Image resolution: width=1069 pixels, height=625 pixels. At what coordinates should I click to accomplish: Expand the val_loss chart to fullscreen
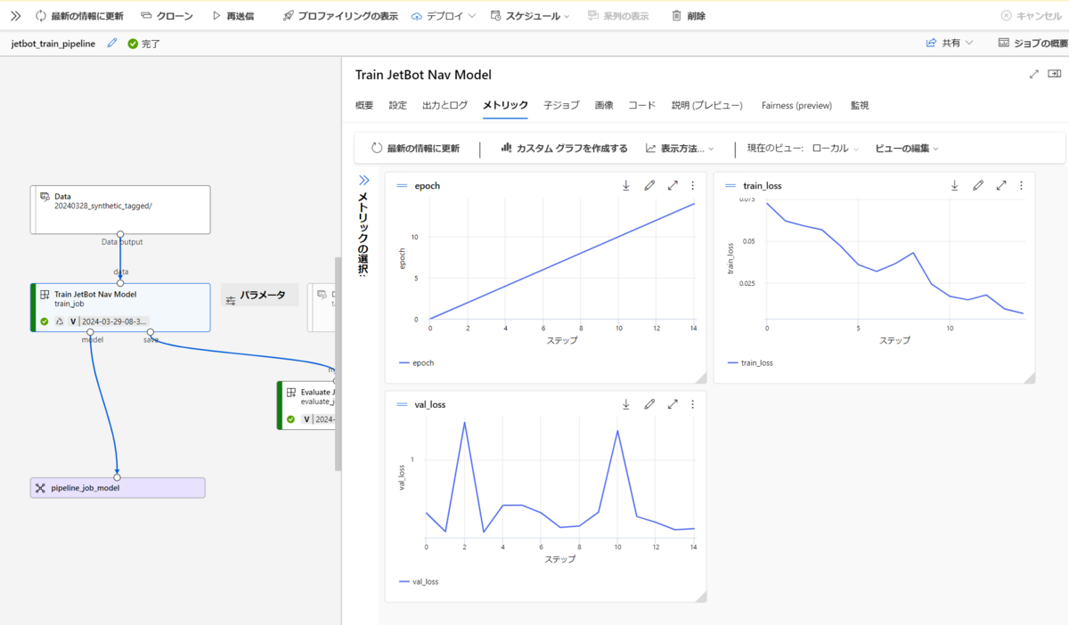pos(673,404)
